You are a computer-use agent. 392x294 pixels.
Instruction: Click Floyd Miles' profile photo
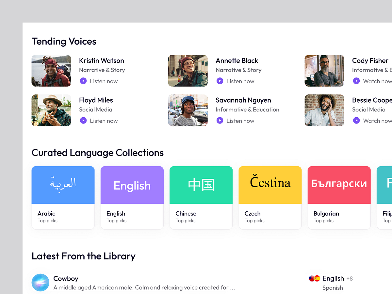pyautogui.click(x=51, y=110)
